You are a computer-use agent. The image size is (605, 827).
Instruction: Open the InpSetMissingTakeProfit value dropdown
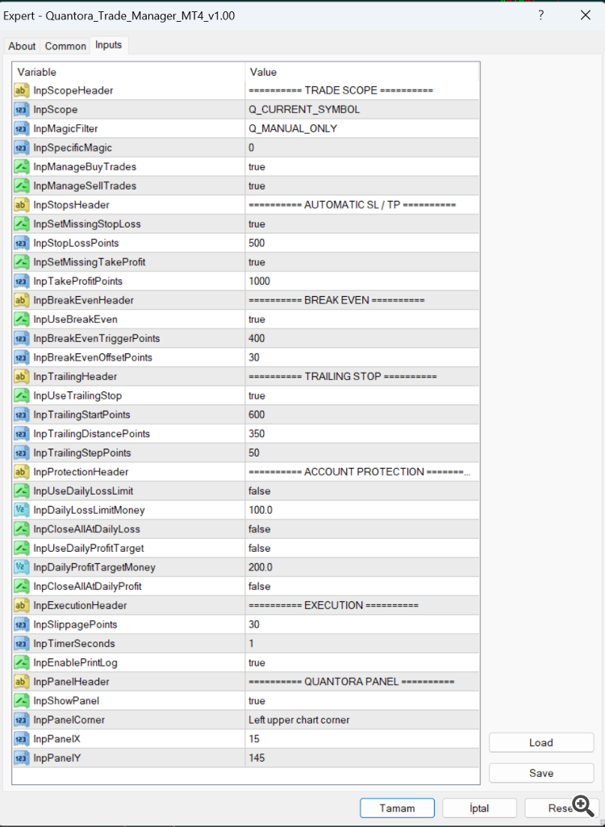tap(362, 262)
